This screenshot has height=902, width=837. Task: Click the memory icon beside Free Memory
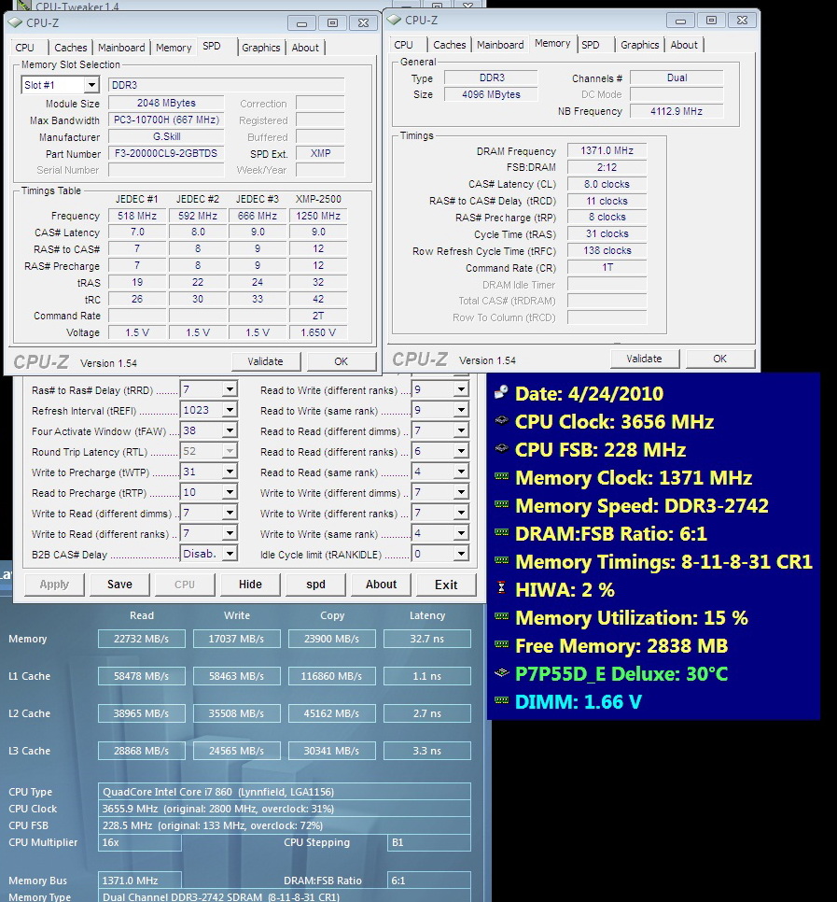[501, 644]
